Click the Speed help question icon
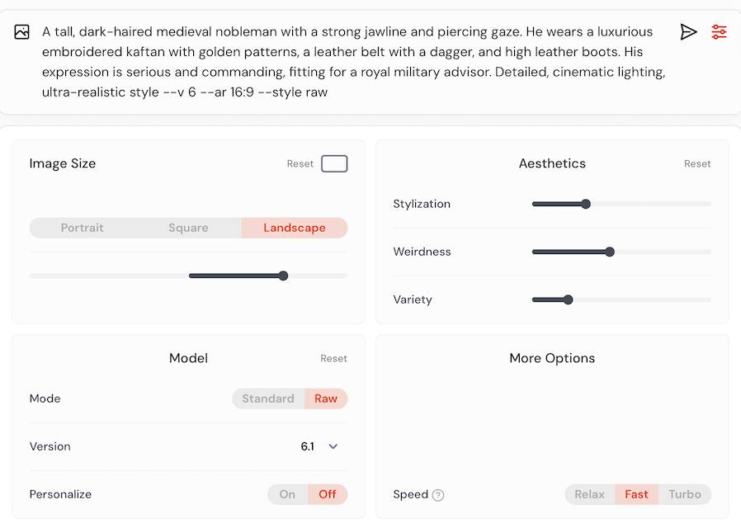Image resolution: width=741 pixels, height=528 pixels. pyautogui.click(x=438, y=495)
